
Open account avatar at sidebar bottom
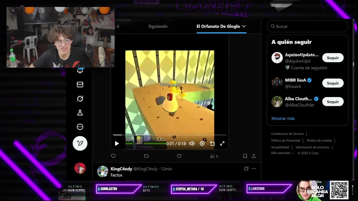(x=80, y=168)
